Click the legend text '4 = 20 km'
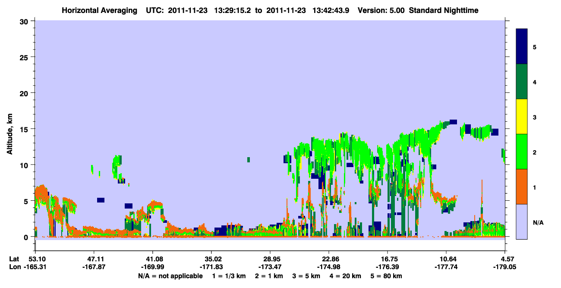561x288 pixels. click(x=346, y=276)
